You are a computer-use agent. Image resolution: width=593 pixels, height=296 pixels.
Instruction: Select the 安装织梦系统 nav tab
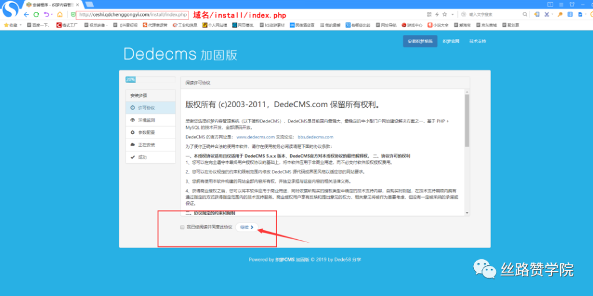[420, 41]
